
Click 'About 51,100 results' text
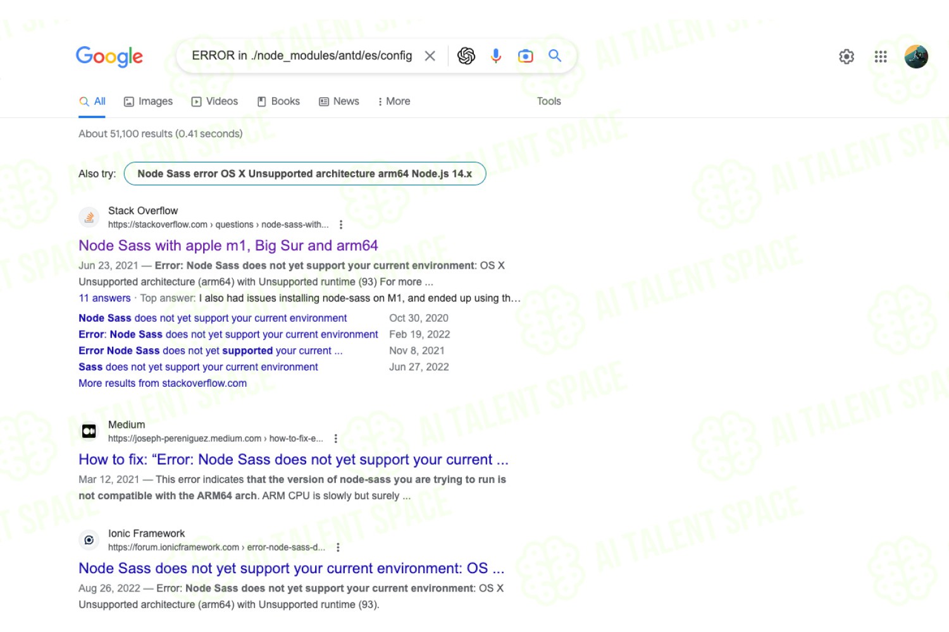(161, 134)
